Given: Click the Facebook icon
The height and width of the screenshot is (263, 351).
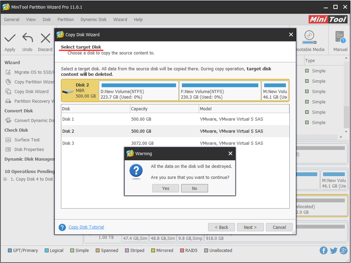Looking at the screenshot, I should [x=323, y=251].
